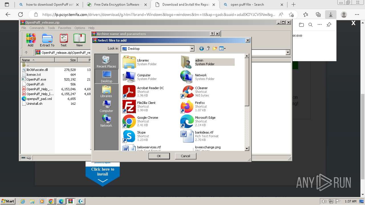The image size is (365, 205).
Task: Select bankideas.rtf file
Action: pyautogui.click(x=200, y=136)
